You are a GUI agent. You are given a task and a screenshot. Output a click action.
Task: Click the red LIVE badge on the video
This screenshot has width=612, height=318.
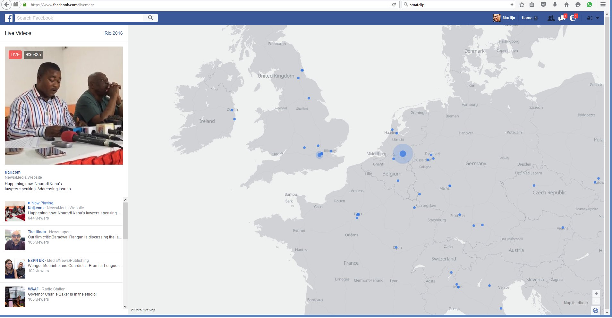click(15, 55)
